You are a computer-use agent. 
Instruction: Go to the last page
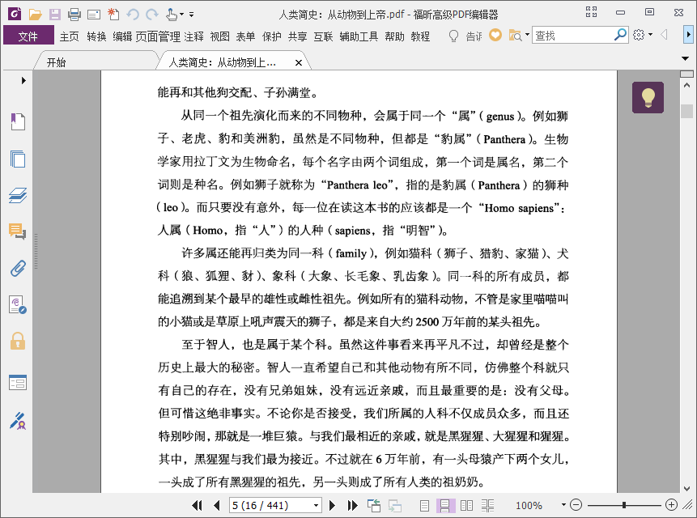[x=352, y=505]
